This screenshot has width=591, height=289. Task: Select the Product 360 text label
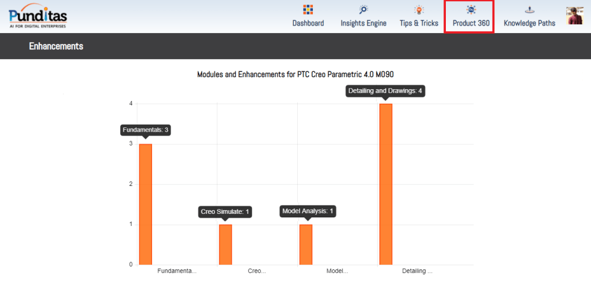[471, 23]
